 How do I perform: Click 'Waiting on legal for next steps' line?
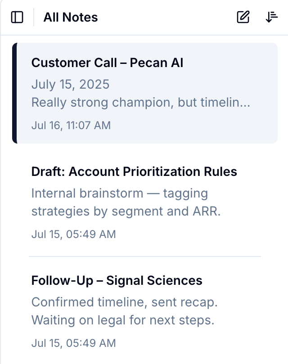(122, 321)
